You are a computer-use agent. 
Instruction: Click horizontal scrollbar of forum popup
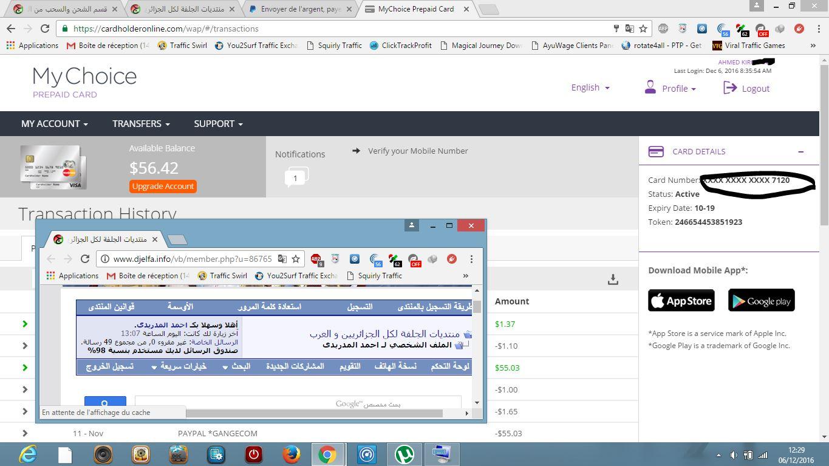pyautogui.click(x=315, y=413)
